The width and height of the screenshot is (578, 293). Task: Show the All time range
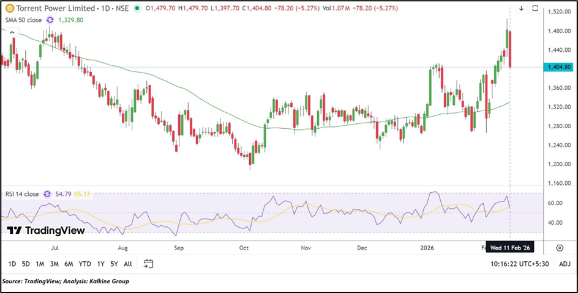tap(127, 264)
